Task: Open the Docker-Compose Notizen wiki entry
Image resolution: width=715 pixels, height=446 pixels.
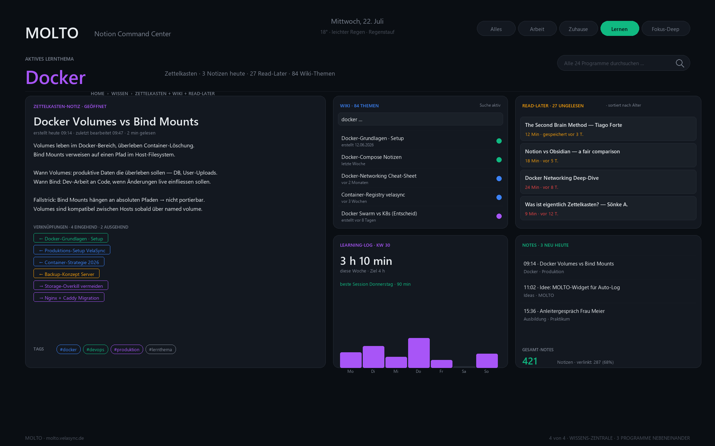Action: pyautogui.click(x=420, y=160)
